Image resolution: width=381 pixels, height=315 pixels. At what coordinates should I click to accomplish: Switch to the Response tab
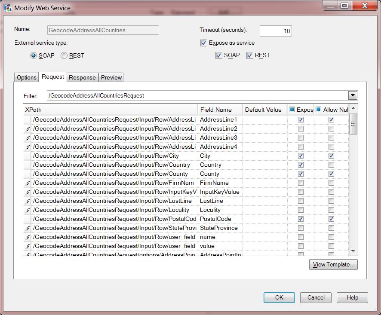82,77
